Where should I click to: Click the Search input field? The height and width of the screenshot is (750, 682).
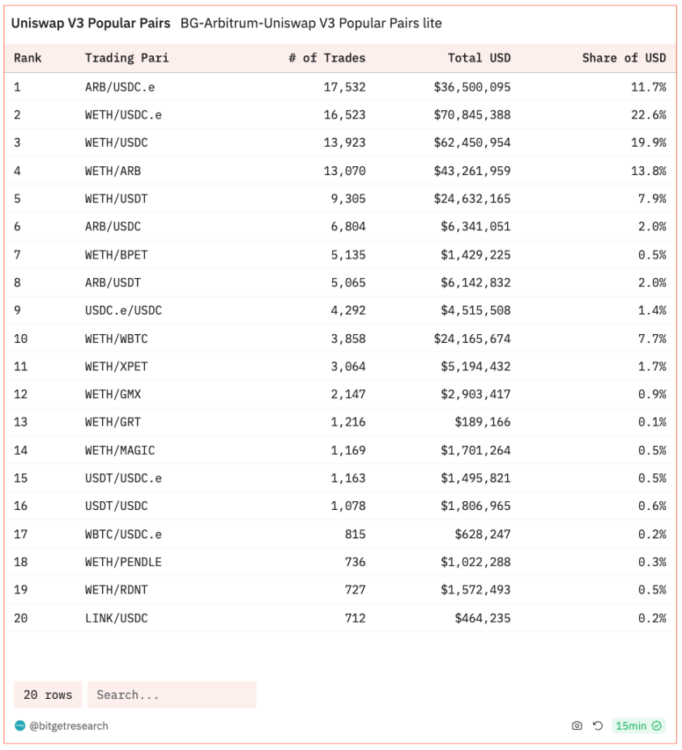point(171,695)
